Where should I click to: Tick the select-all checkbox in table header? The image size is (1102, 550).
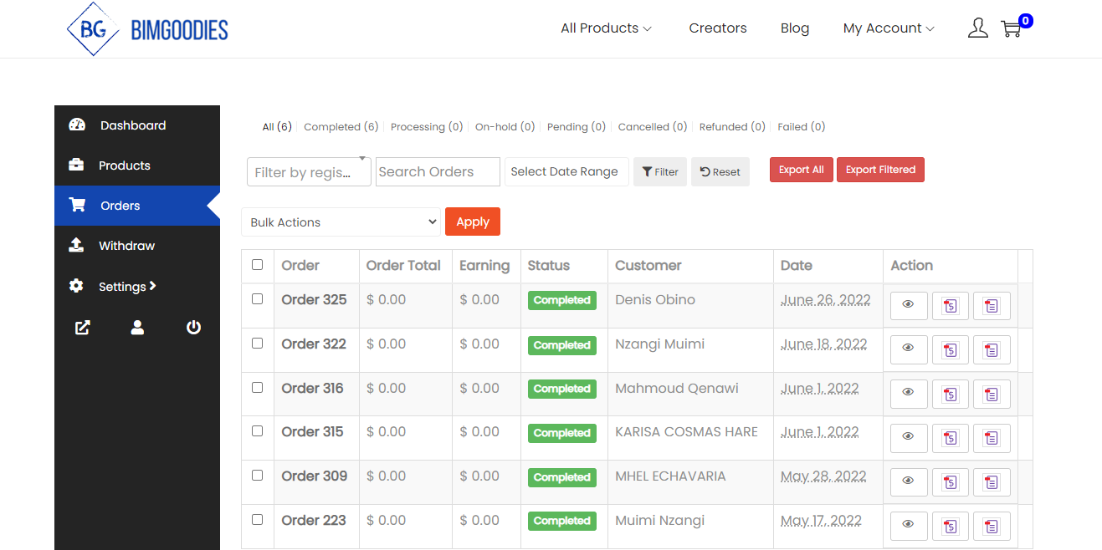[257, 264]
